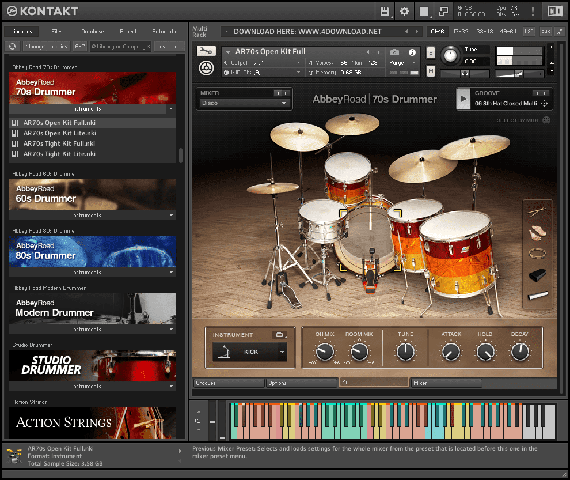Switch to the Database tab
570x480 pixels.
coord(92,32)
